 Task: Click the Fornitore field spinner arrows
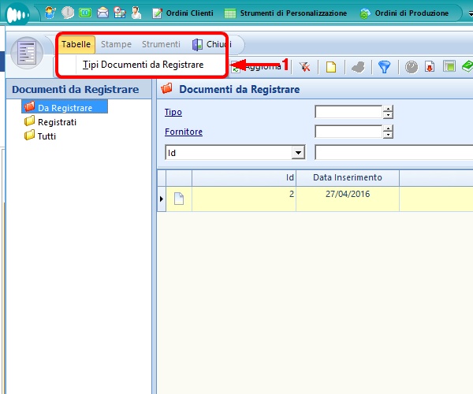(388, 132)
